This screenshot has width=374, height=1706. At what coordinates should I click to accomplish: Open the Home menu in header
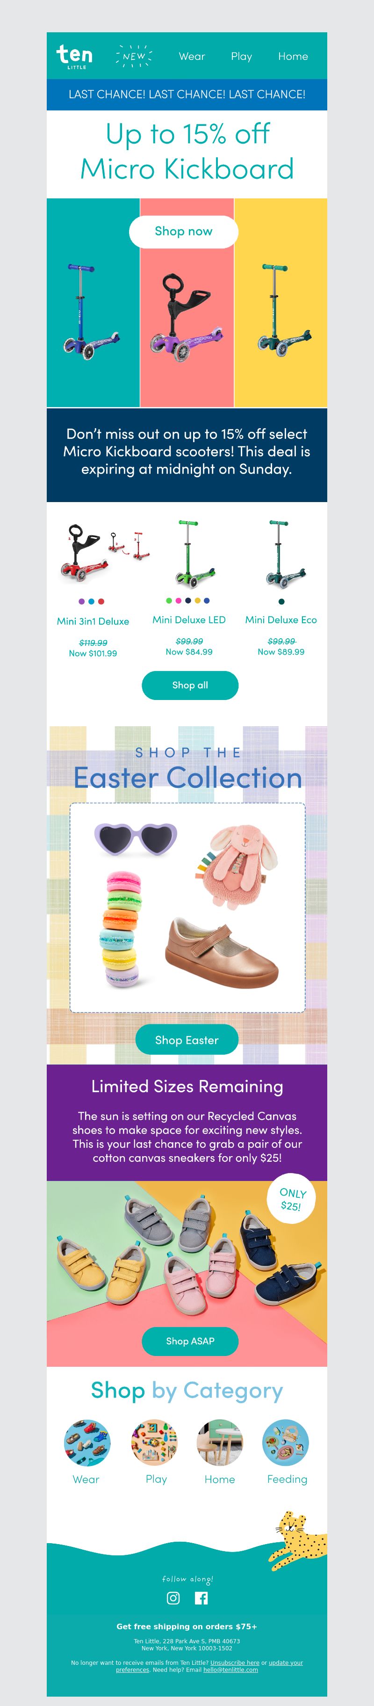(x=293, y=56)
